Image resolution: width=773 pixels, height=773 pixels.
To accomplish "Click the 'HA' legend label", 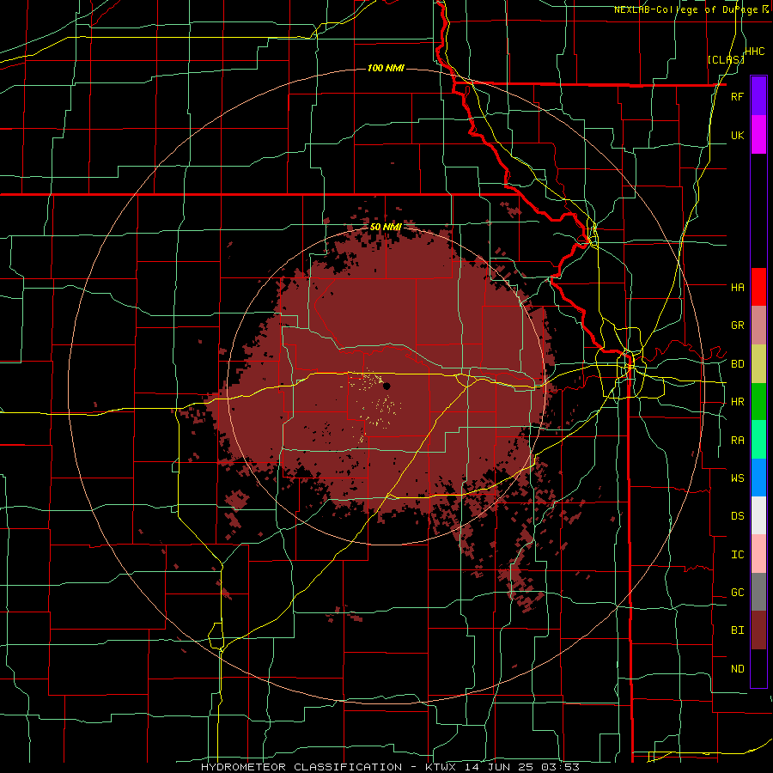I will click(737, 287).
